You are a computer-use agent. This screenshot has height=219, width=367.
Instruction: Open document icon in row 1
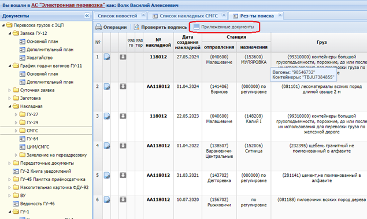point(107,57)
